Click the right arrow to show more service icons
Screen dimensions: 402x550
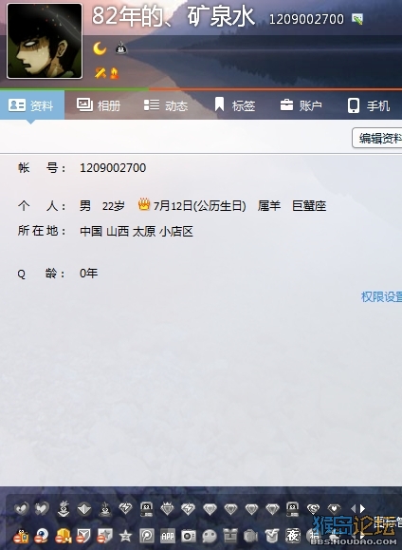pyautogui.click(x=362, y=508)
